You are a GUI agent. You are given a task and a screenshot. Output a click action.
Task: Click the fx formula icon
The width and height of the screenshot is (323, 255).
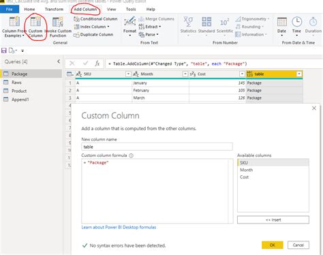click(97, 63)
